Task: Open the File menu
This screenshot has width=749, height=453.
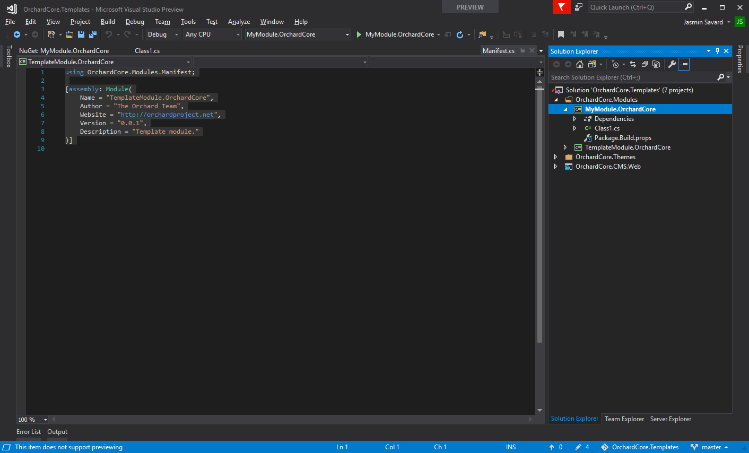Action: click(x=10, y=22)
